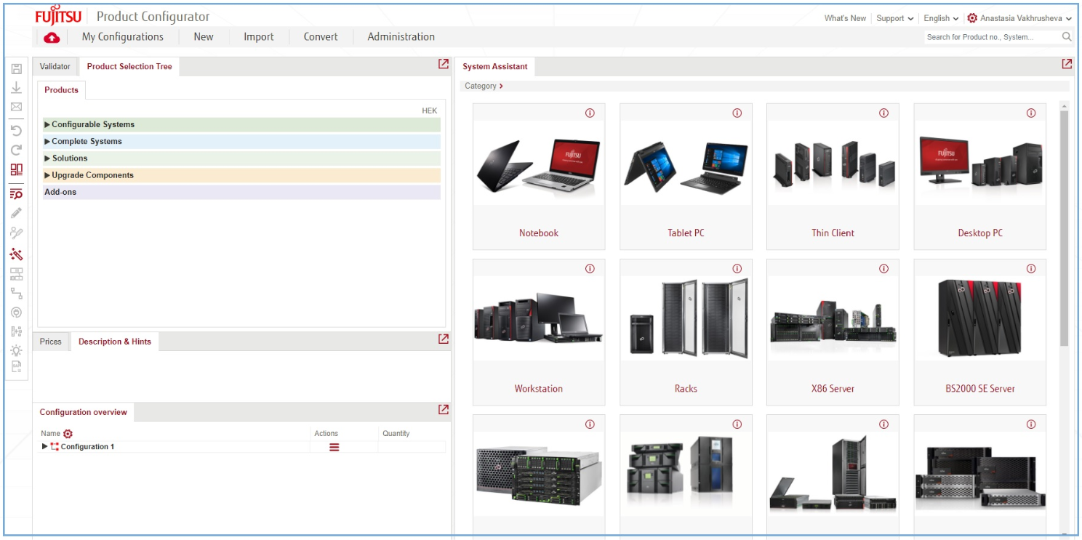Expand the Category breadcrumb chevron
This screenshot has height=540, width=1082.
[x=501, y=86]
